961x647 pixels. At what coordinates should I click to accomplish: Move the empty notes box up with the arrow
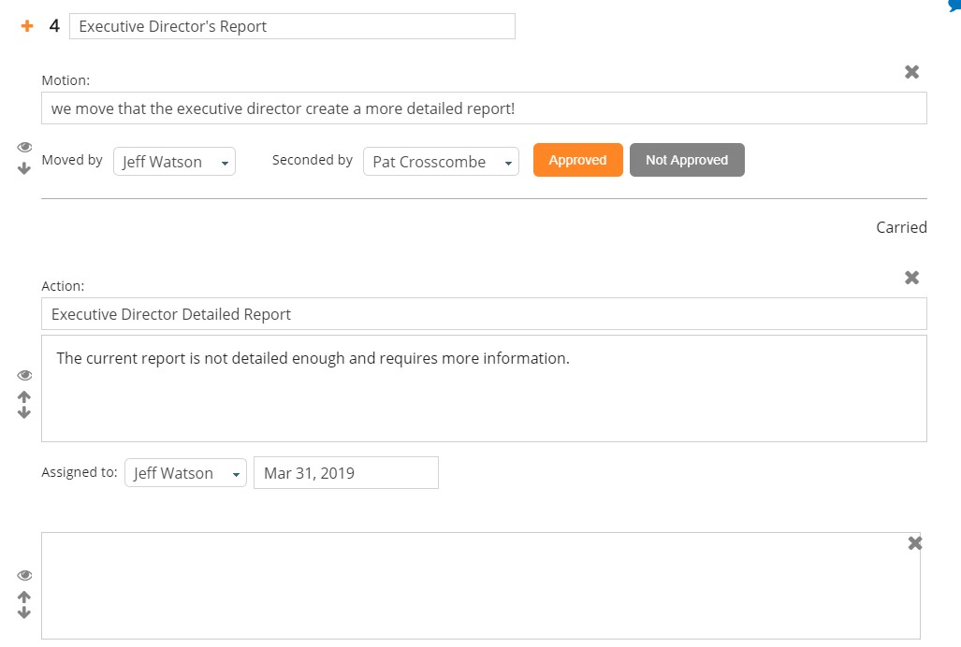point(24,597)
